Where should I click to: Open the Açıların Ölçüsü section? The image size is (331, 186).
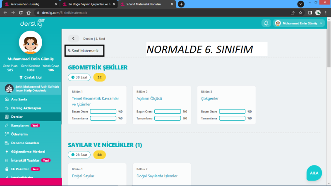[149, 98]
